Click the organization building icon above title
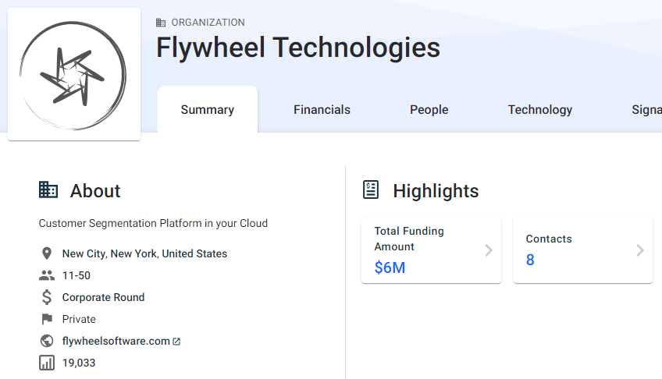The width and height of the screenshot is (662, 379). (x=161, y=23)
